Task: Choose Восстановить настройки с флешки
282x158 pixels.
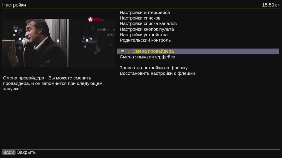Action: (x=157, y=73)
